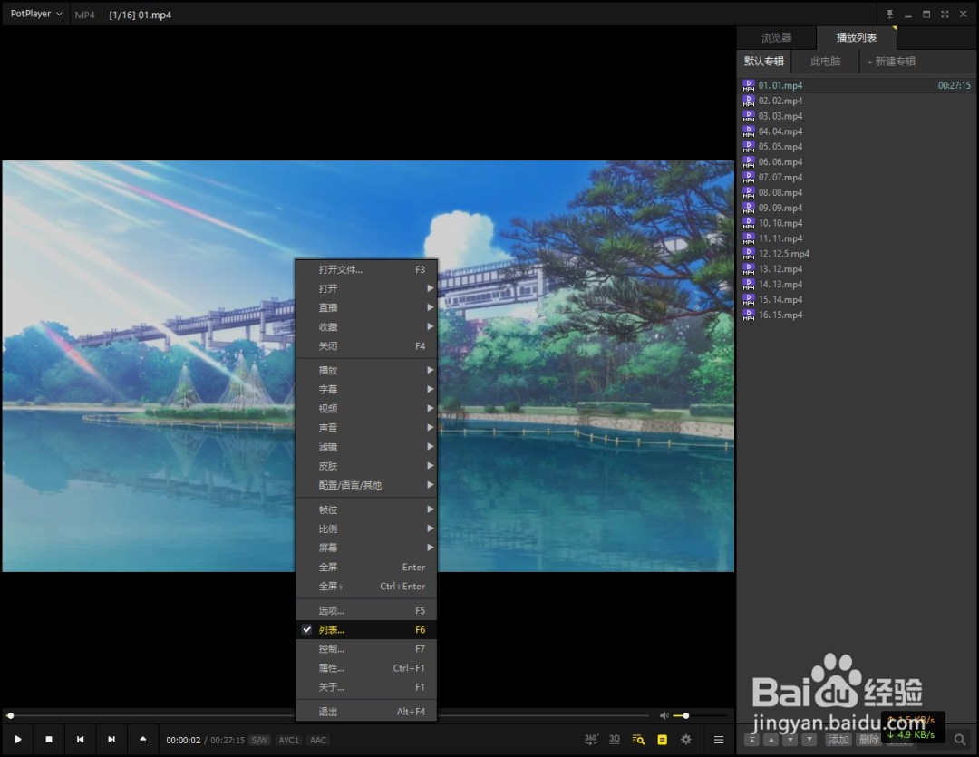Create album with + 新建专辑
The width and height of the screenshot is (979, 757).
(x=891, y=62)
